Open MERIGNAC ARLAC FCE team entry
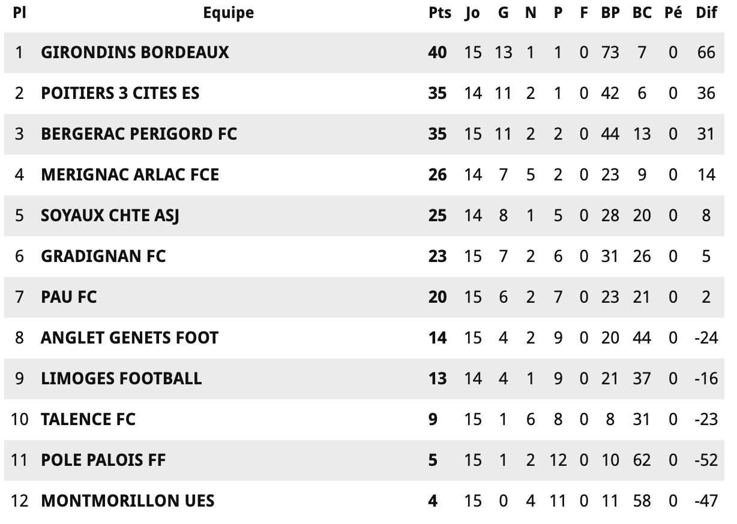737x524 pixels. 130,174
